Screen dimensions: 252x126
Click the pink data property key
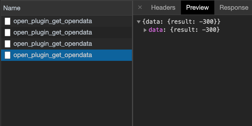pos(156,30)
